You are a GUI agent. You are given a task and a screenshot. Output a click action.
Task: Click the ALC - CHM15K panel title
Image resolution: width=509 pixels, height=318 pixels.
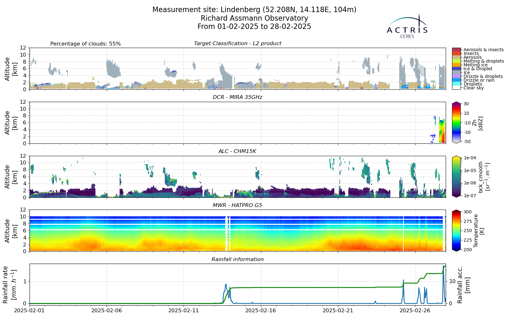tap(237, 151)
